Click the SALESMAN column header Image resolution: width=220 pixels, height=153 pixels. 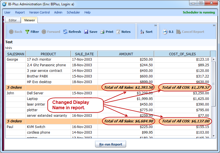(x=16, y=54)
